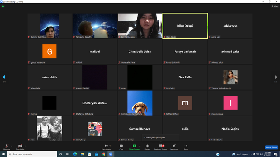Click Theresa Judith Patricia's profile picture
The height and width of the screenshot is (157, 280).
[231, 77]
